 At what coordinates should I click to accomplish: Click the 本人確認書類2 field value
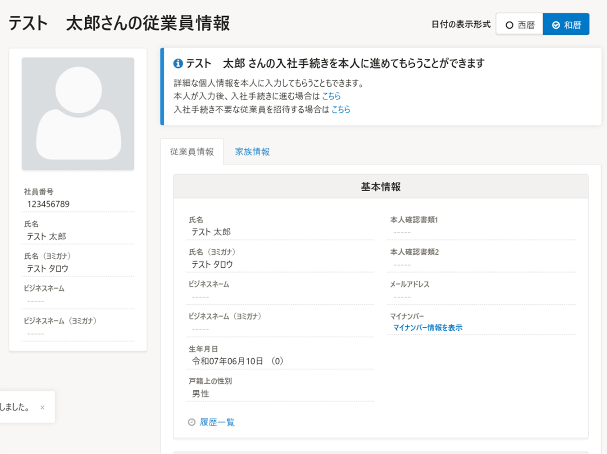coord(402,265)
